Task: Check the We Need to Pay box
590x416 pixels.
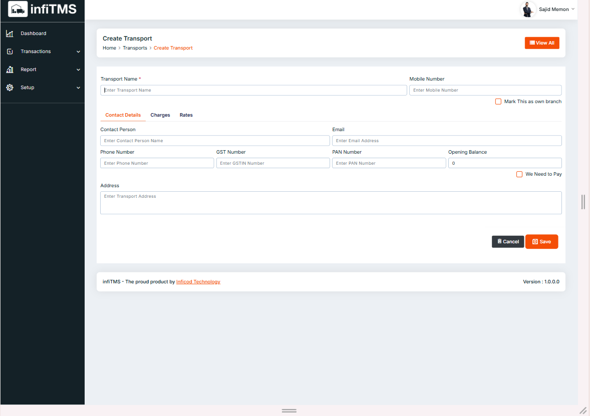Action: 519,174
